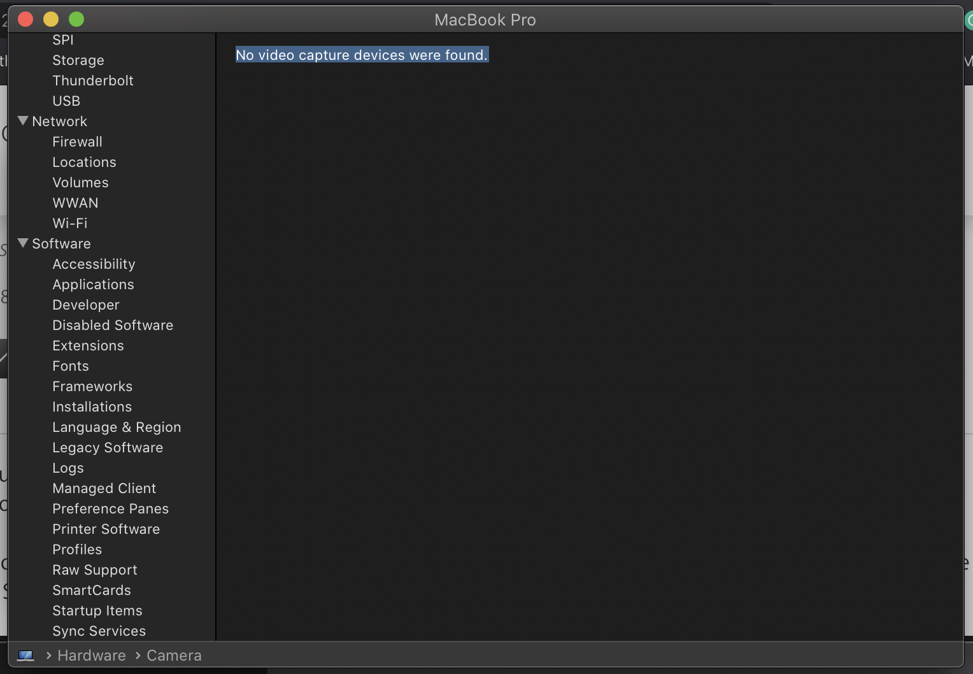Screen dimensions: 973x674
Task: Click the MacBook Pro window title
Action: tap(485, 20)
